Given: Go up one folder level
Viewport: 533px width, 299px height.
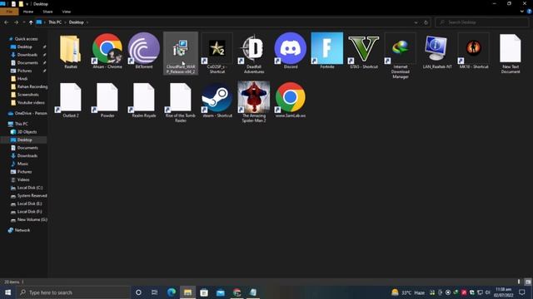Looking at the screenshot, I should 31,22.
